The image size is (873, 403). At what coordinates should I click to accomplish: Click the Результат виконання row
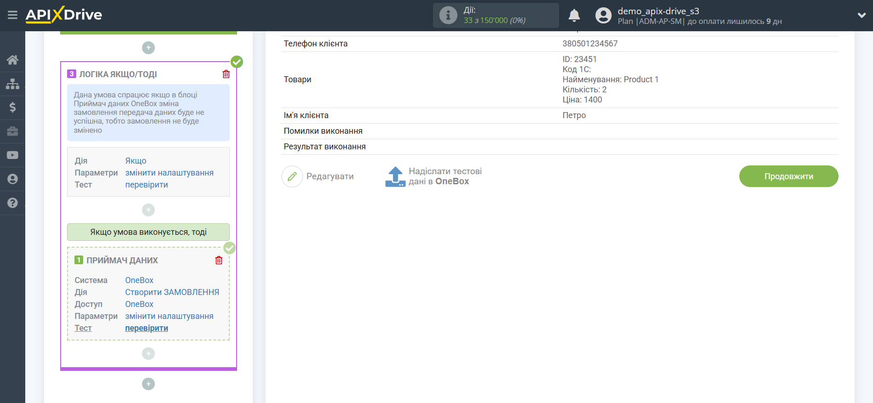[x=560, y=147]
